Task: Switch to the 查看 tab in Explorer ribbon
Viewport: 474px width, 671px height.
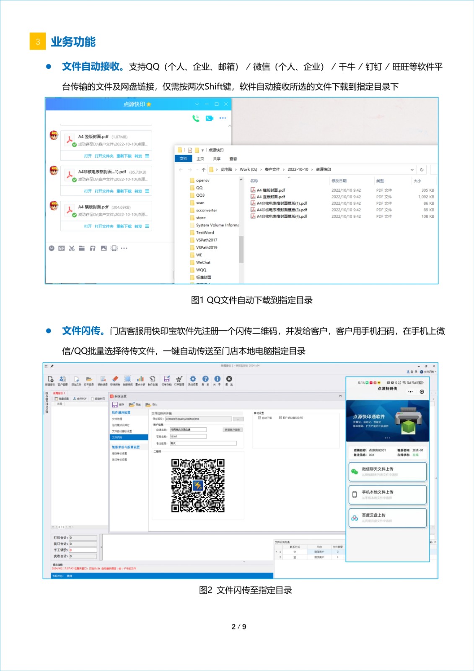Action: [x=233, y=159]
